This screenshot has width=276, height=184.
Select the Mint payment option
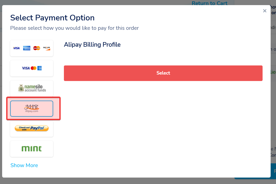pos(32,149)
